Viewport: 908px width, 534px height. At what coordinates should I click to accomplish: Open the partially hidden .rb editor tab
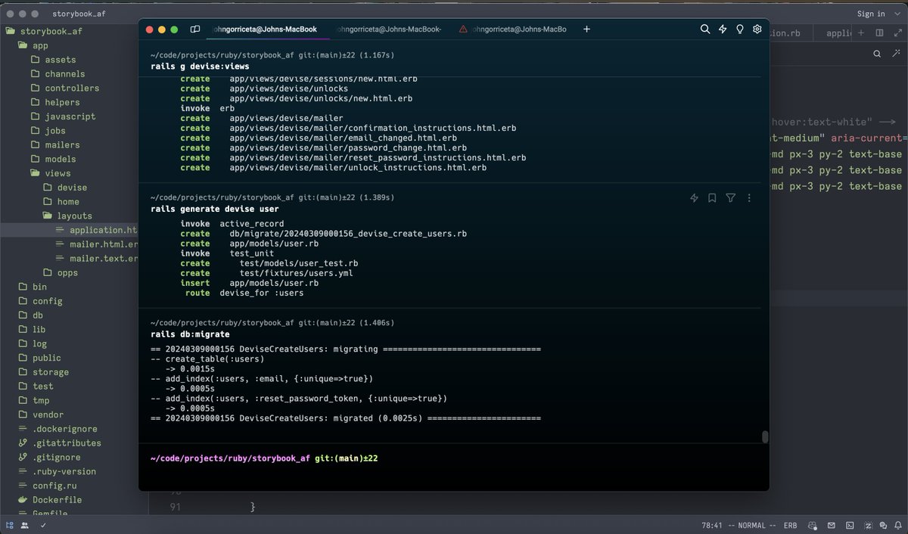[791, 33]
